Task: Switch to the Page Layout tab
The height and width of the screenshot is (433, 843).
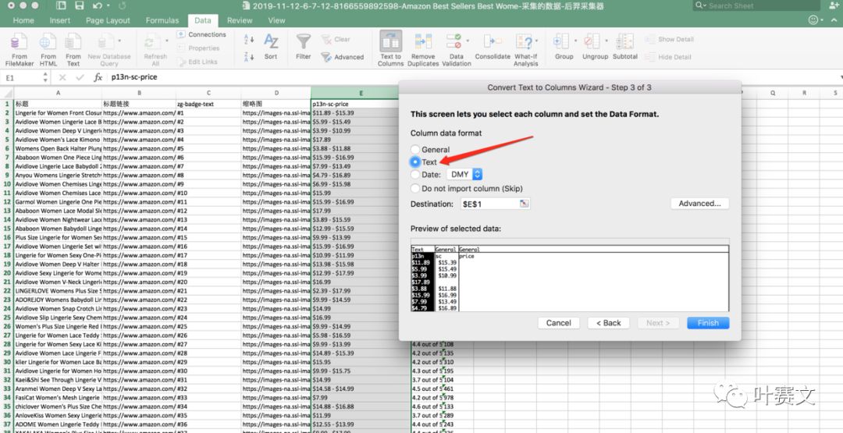Action: pos(108,20)
